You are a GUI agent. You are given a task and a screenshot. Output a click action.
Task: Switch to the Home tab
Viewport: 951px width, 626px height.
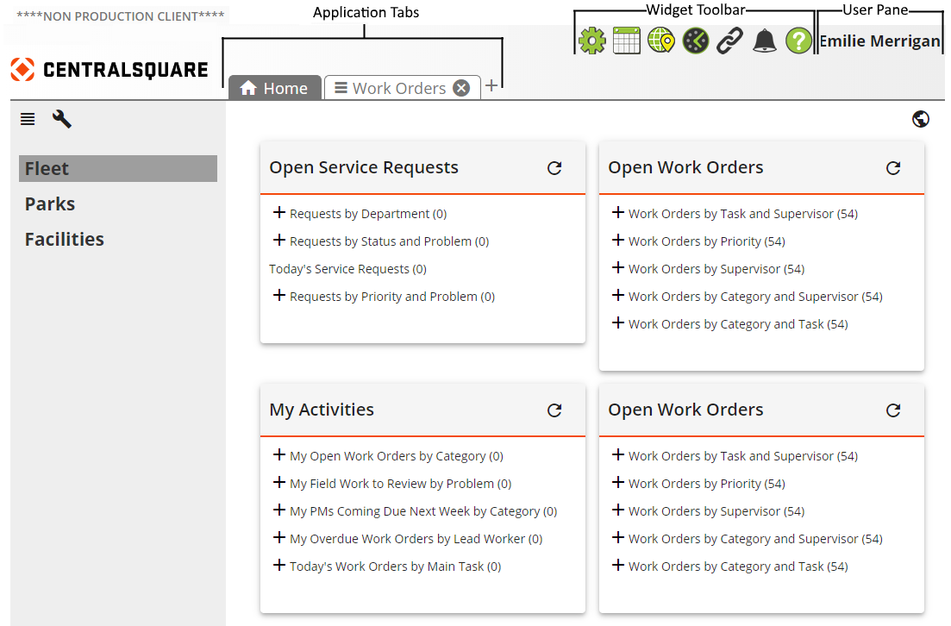274,88
